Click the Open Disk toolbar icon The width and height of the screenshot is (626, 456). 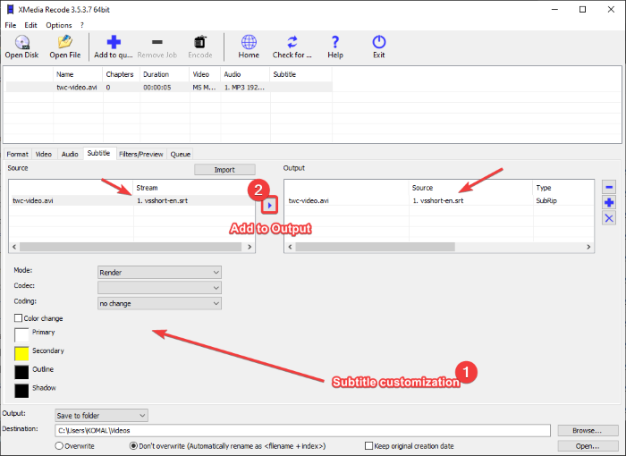click(21, 42)
